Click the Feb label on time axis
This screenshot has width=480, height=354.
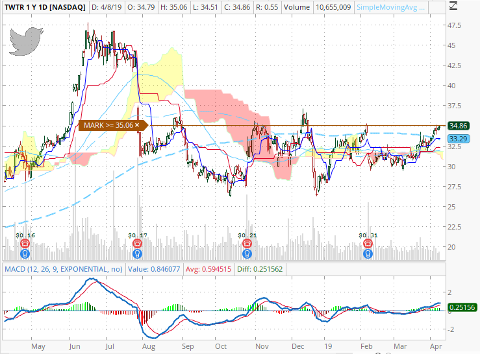(366, 346)
